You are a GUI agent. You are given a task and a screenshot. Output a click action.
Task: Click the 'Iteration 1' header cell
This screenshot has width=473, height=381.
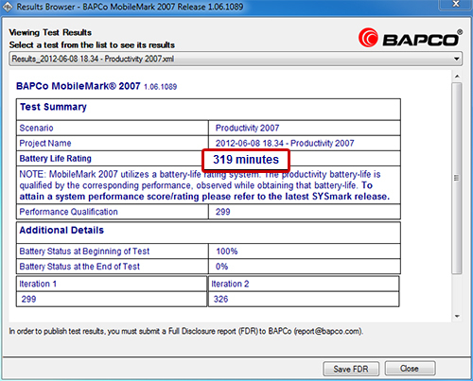coord(112,284)
